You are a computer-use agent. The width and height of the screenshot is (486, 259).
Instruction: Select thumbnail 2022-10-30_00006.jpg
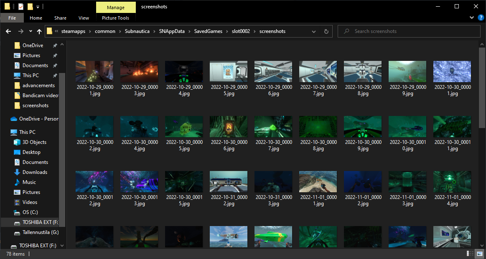coord(229,126)
